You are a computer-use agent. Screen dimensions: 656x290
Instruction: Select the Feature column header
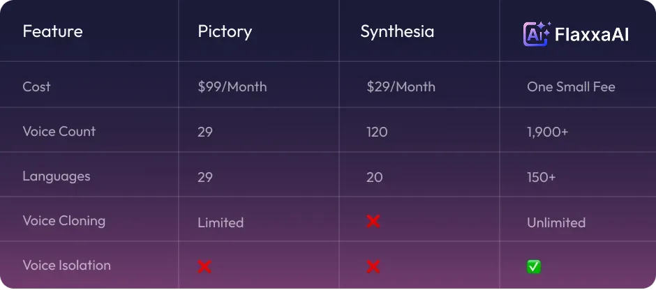tap(53, 31)
